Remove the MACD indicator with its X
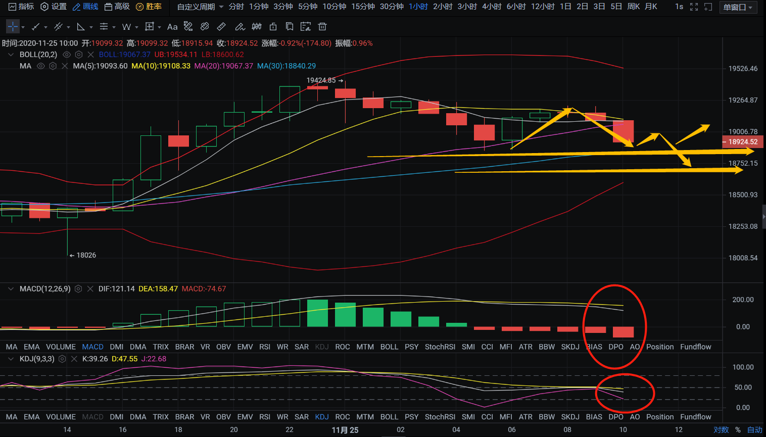The height and width of the screenshot is (437, 766). (90, 289)
